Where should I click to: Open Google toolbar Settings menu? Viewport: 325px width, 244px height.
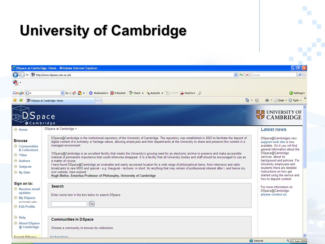click(x=297, y=93)
